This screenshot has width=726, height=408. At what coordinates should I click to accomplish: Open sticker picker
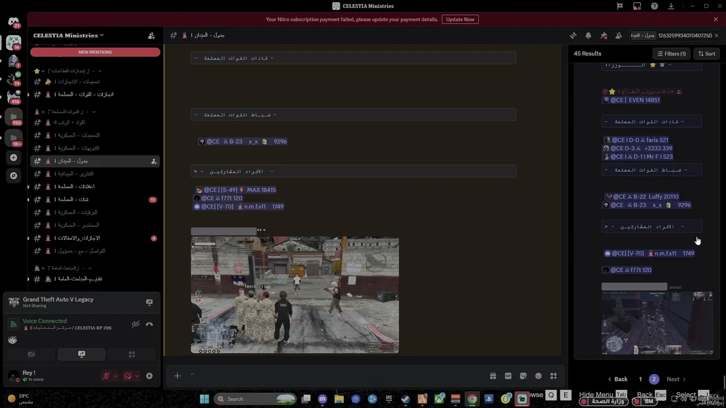click(523, 376)
